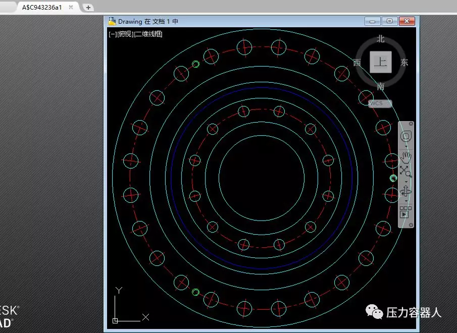
Task: Rotate view to north (北) on ViewCube compass
Action: point(381,39)
